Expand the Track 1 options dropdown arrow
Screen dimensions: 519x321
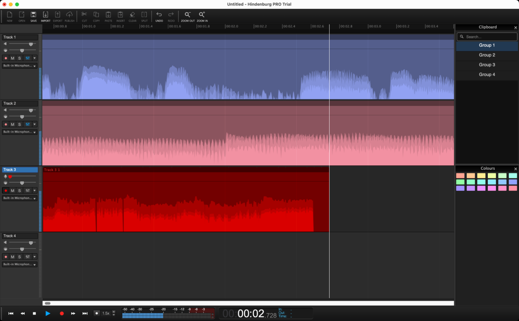coord(34,58)
